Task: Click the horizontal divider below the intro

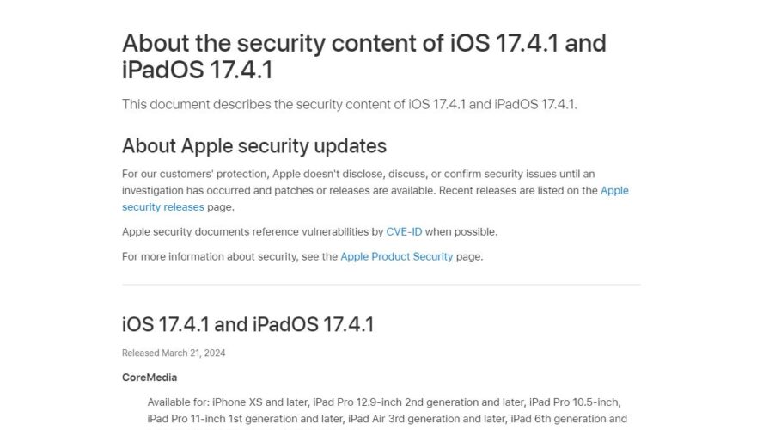Action: tap(381, 285)
